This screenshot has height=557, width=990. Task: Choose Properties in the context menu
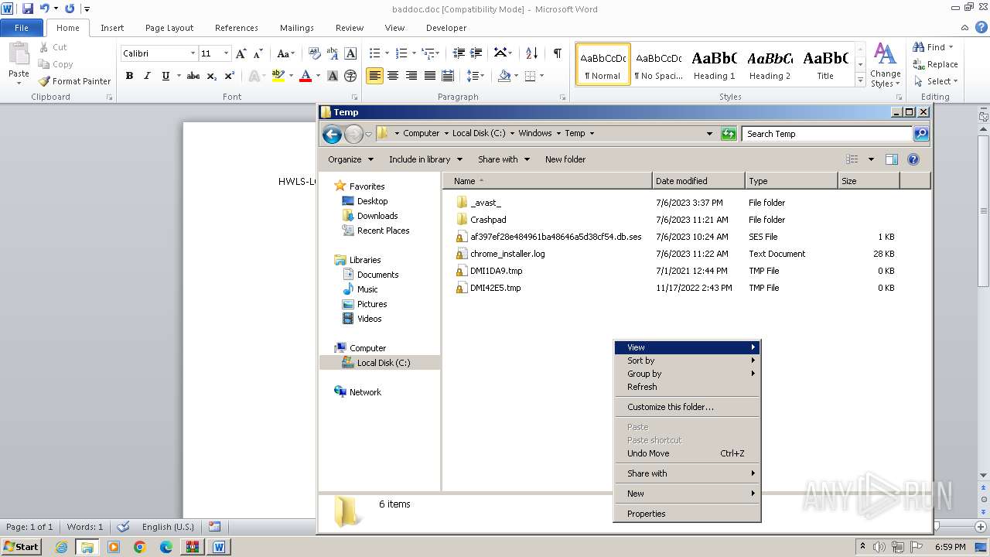687,514
